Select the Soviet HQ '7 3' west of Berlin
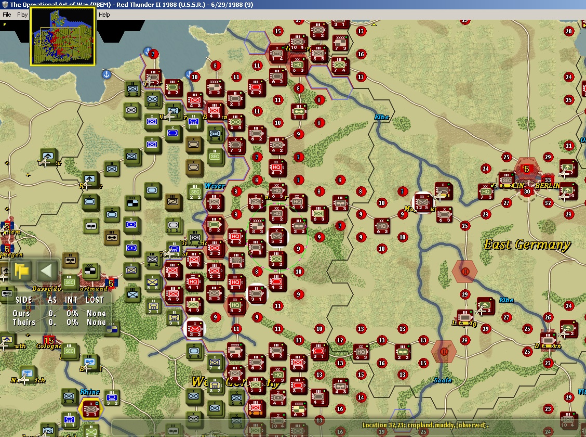 pos(486,192)
